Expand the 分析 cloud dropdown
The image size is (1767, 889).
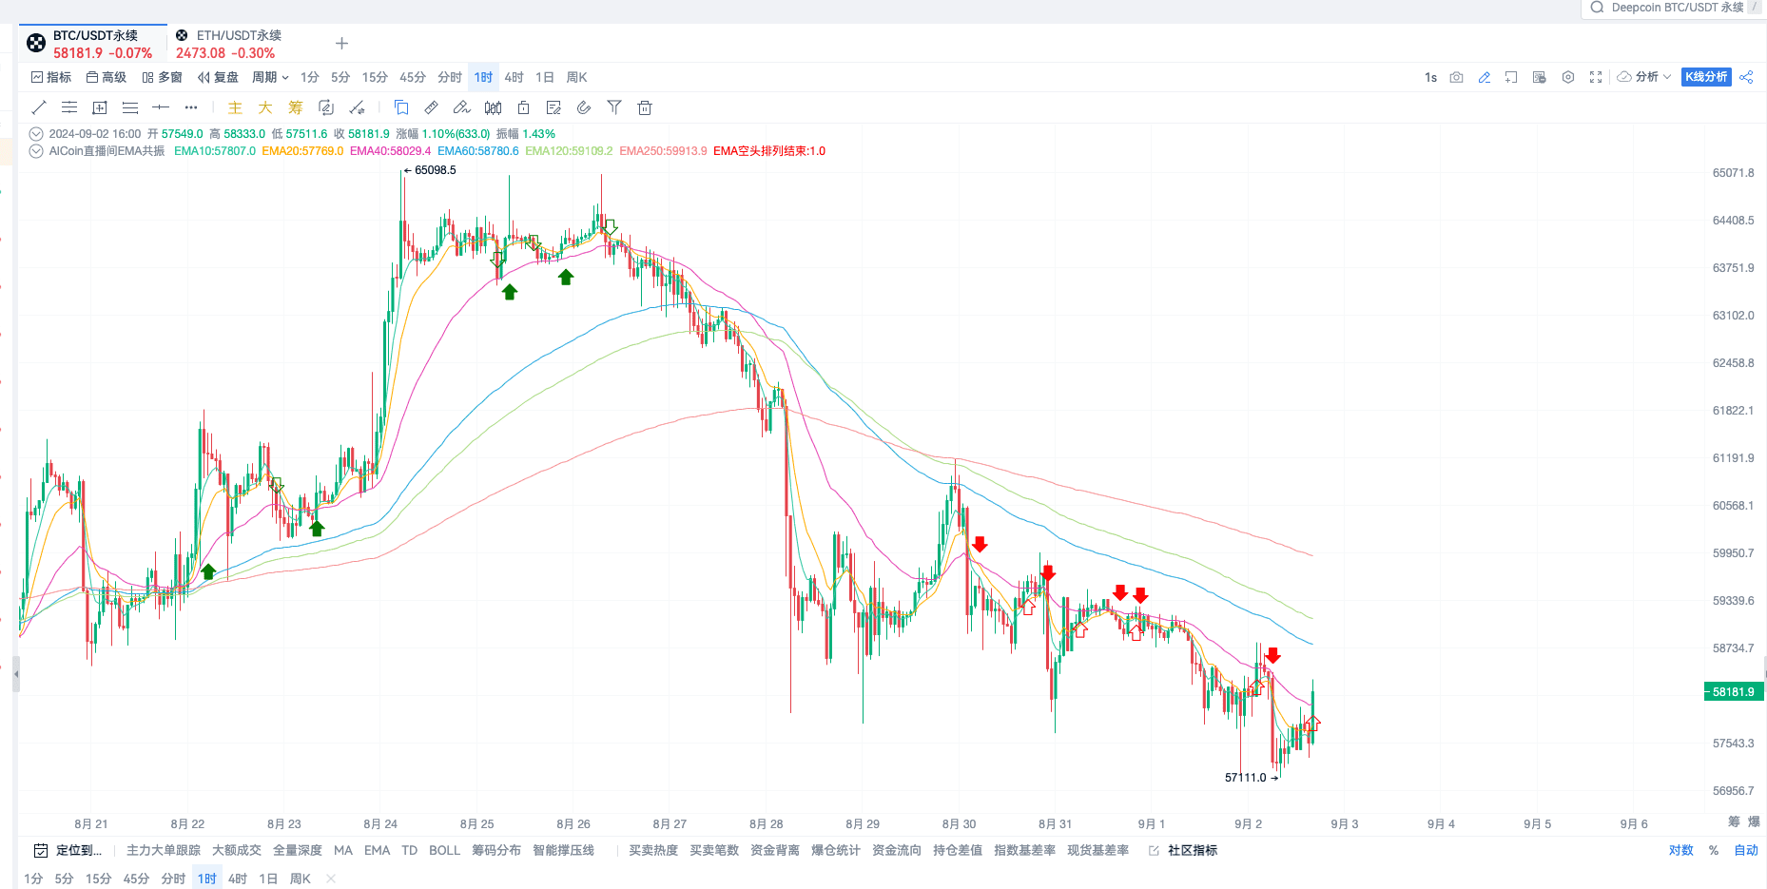click(x=1644, y=77)
